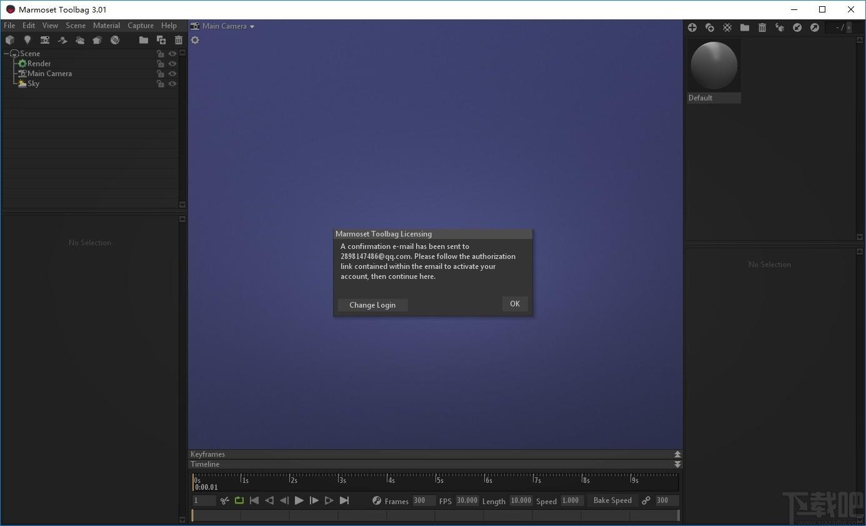Hide the Sky object with the eye icon

(172, 84)
